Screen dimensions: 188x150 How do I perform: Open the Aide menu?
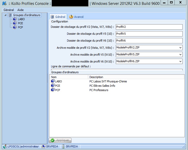tap(20, 10)
